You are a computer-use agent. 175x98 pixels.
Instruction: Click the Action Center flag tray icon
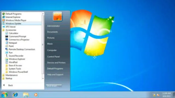pyautogui.click(x=154, y=95)
